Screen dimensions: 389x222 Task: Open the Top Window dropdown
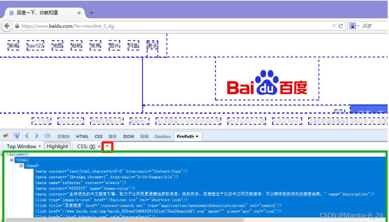pos(24,146)
